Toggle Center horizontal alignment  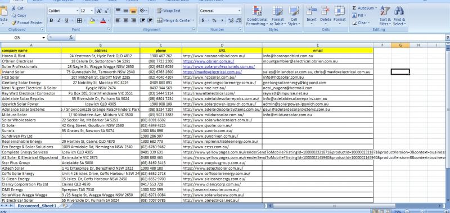pyautogui.click(x=125, y=20)
